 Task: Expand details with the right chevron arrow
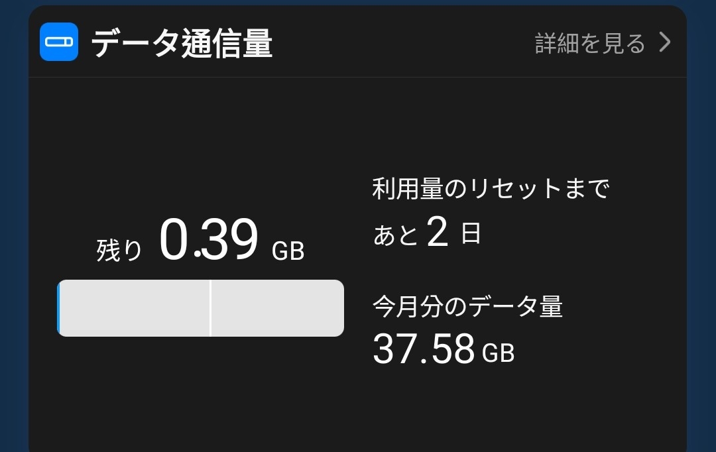(x=665, y=42)
